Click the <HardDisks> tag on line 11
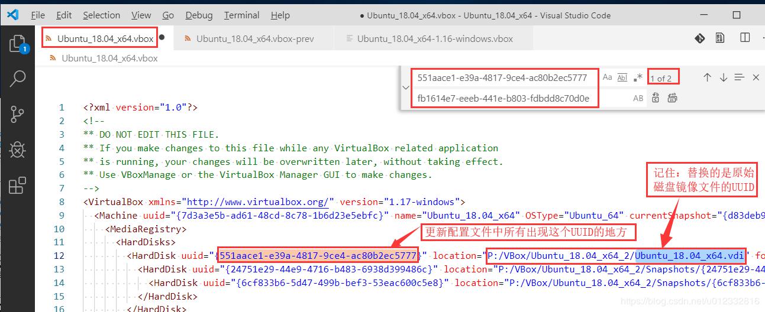 [x=146, y=242]
